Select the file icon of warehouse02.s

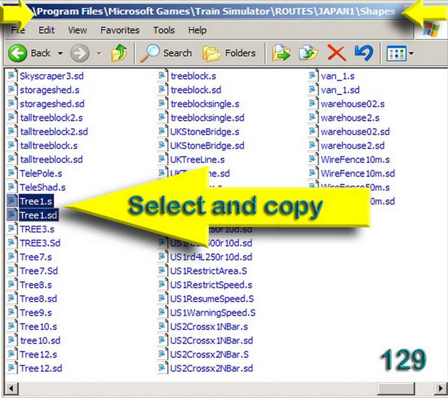[x=313, y=104]
